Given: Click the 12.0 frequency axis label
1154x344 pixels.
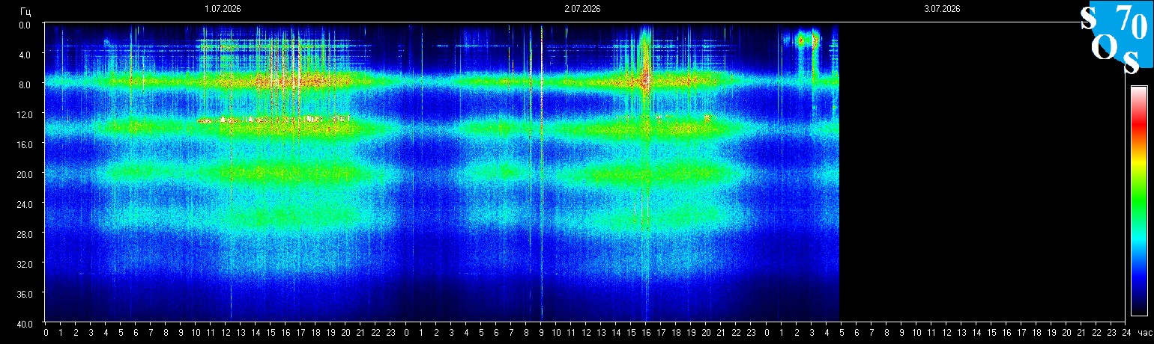Looking at the screenshot, I should tap(24, 114).
